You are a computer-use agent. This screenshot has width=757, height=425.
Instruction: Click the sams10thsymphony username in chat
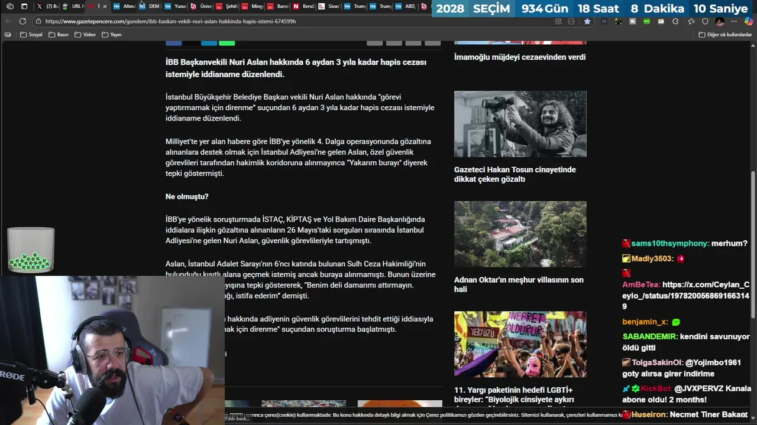coord(669,243)
